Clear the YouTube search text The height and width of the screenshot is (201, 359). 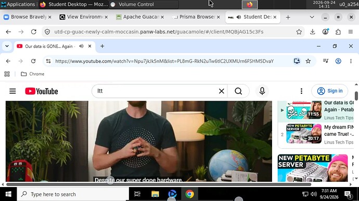coord(222,91)
